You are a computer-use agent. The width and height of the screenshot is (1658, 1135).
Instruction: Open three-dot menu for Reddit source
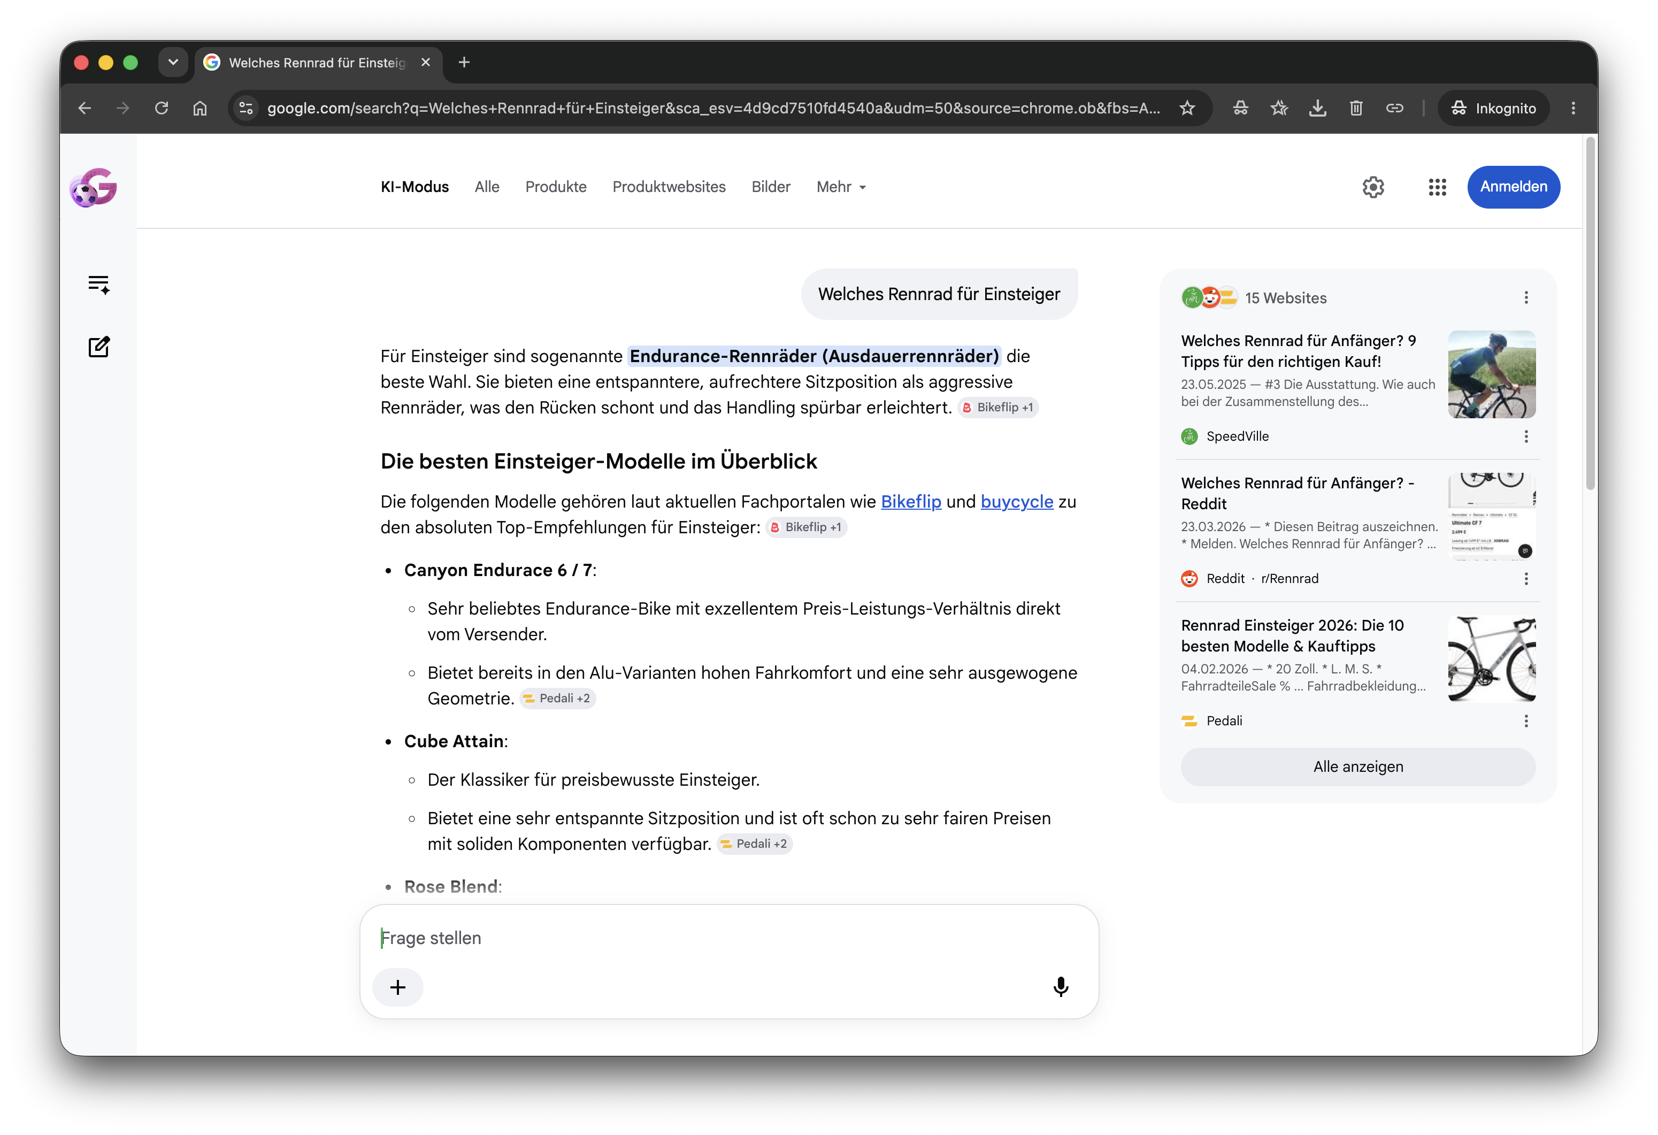click(1526, 579)
